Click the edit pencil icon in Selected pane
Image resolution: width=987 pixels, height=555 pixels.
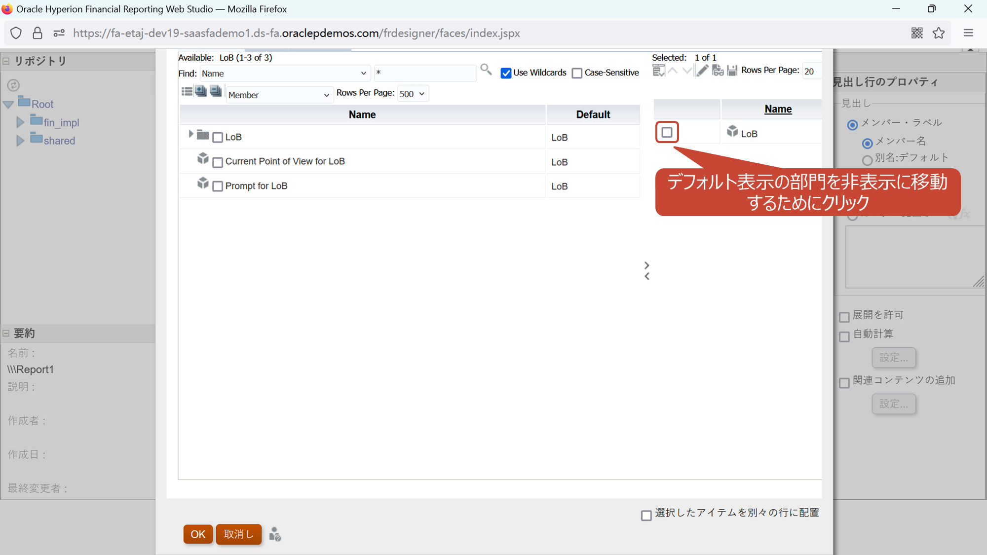point(702,71)
